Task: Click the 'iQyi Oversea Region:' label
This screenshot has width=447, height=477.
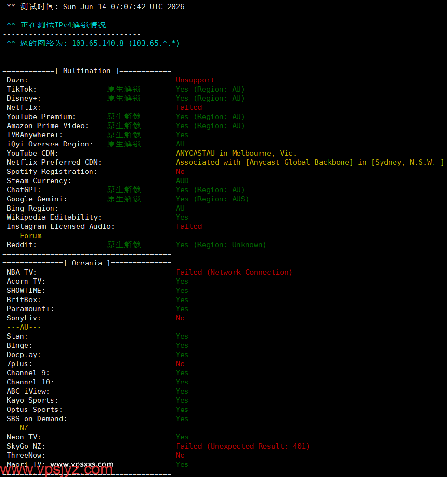Action: click(50, 144)
